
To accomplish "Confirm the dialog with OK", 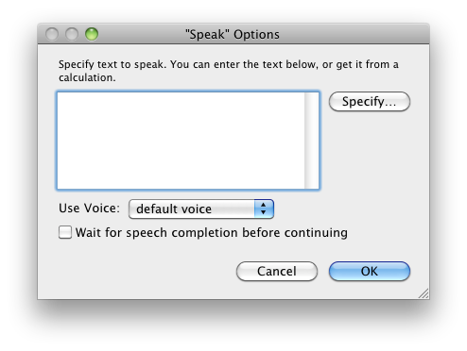I will 370,271.
